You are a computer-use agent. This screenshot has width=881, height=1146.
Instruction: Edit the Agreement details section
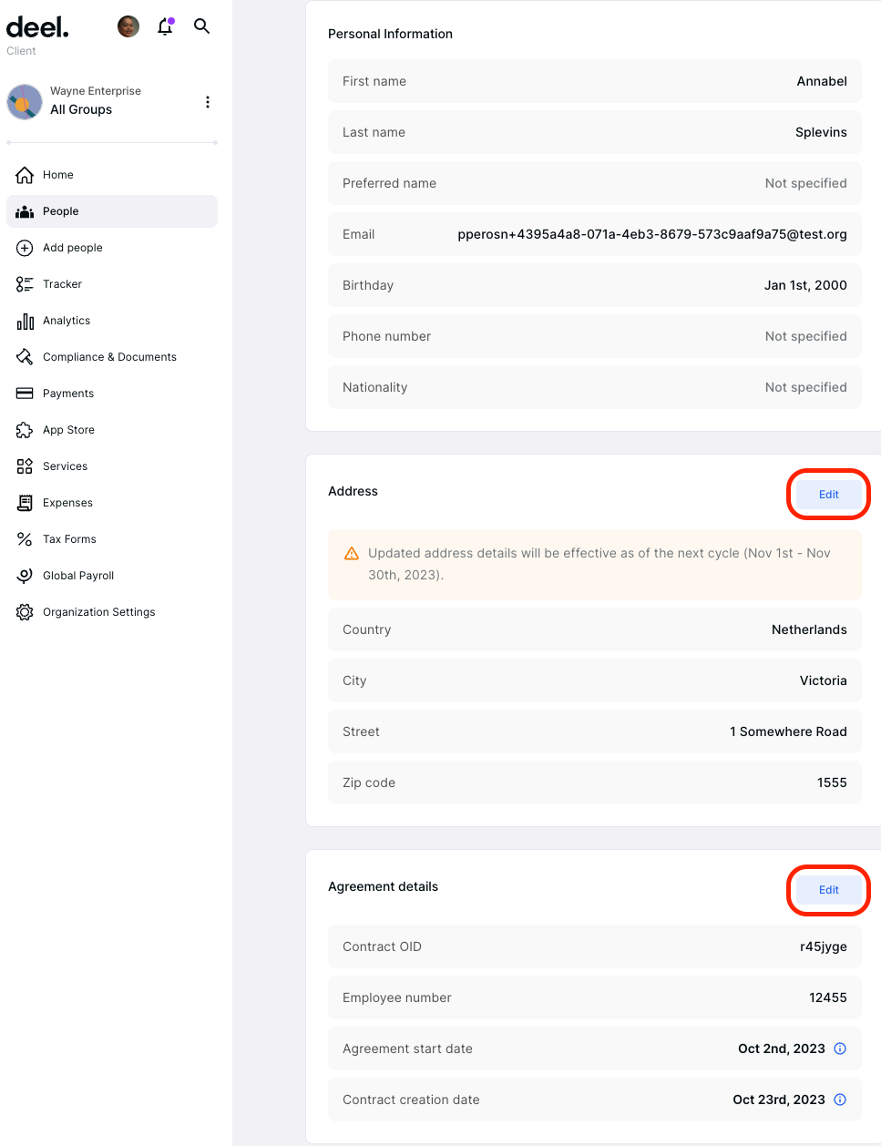point(828,890)
